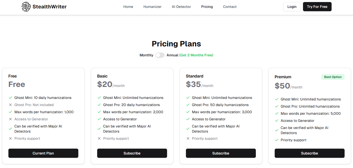Subscribe to the Premium plan
Image resolution: width=353 pixels, height=168 pixels.
309,153
